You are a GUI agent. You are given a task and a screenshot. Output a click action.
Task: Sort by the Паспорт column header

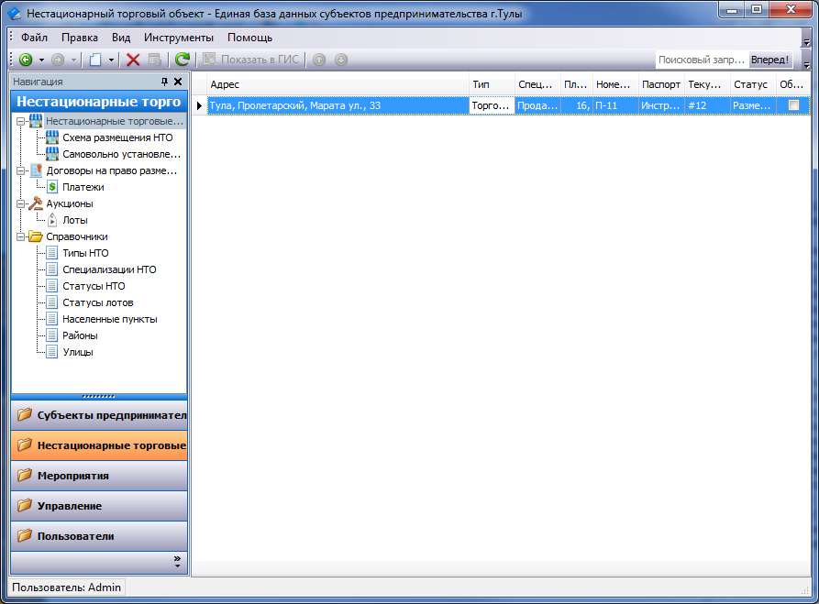click(661, 84)
